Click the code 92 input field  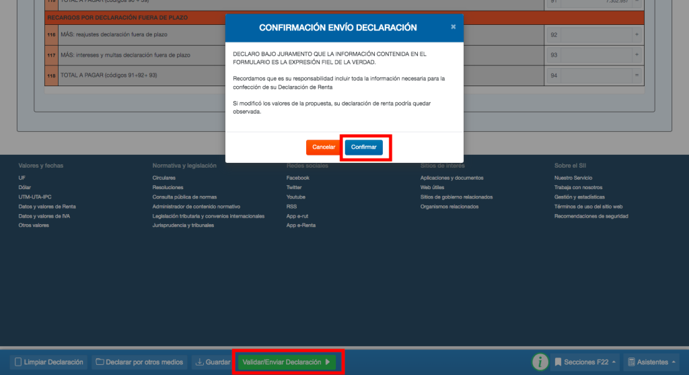coord(597,34)
